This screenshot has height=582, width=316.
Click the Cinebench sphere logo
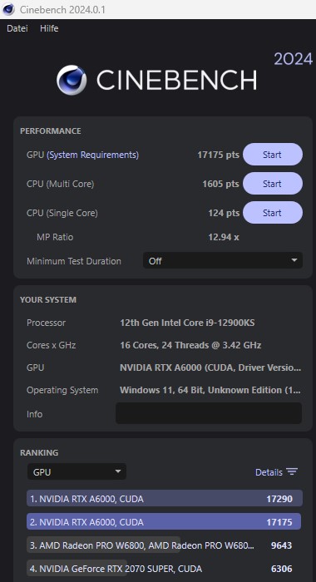coord(72,80)
